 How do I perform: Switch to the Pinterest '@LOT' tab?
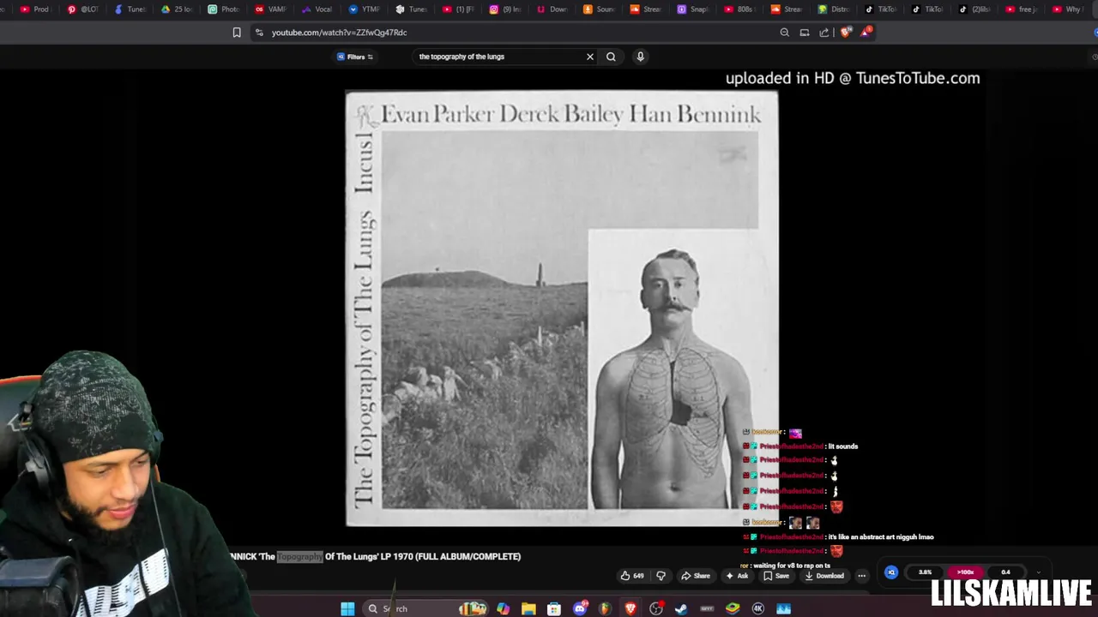[x=83, y=9]
